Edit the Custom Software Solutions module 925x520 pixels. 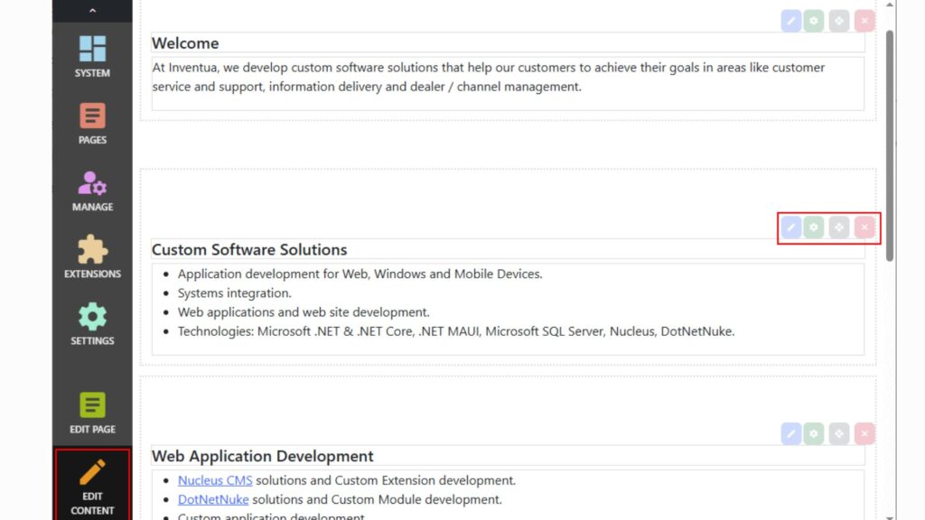click(x=791, y=227)
